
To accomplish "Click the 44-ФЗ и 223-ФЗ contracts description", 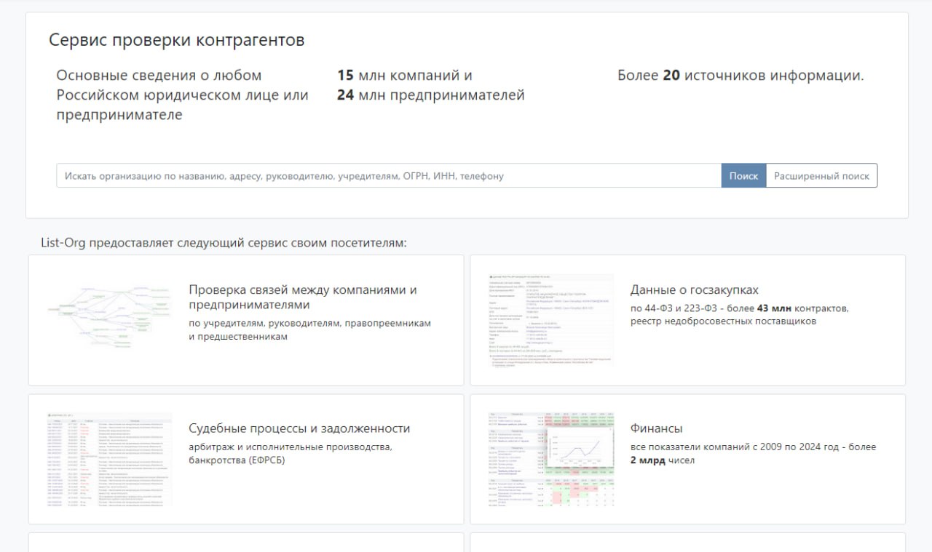I will pos(739,314).
